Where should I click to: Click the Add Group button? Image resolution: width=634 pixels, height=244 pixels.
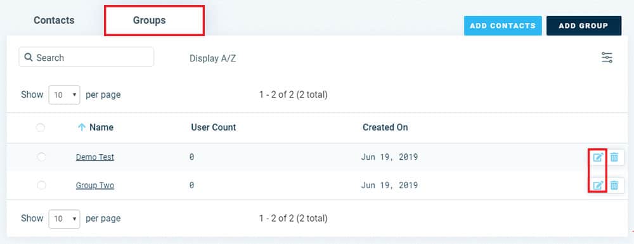pos(583,26)
